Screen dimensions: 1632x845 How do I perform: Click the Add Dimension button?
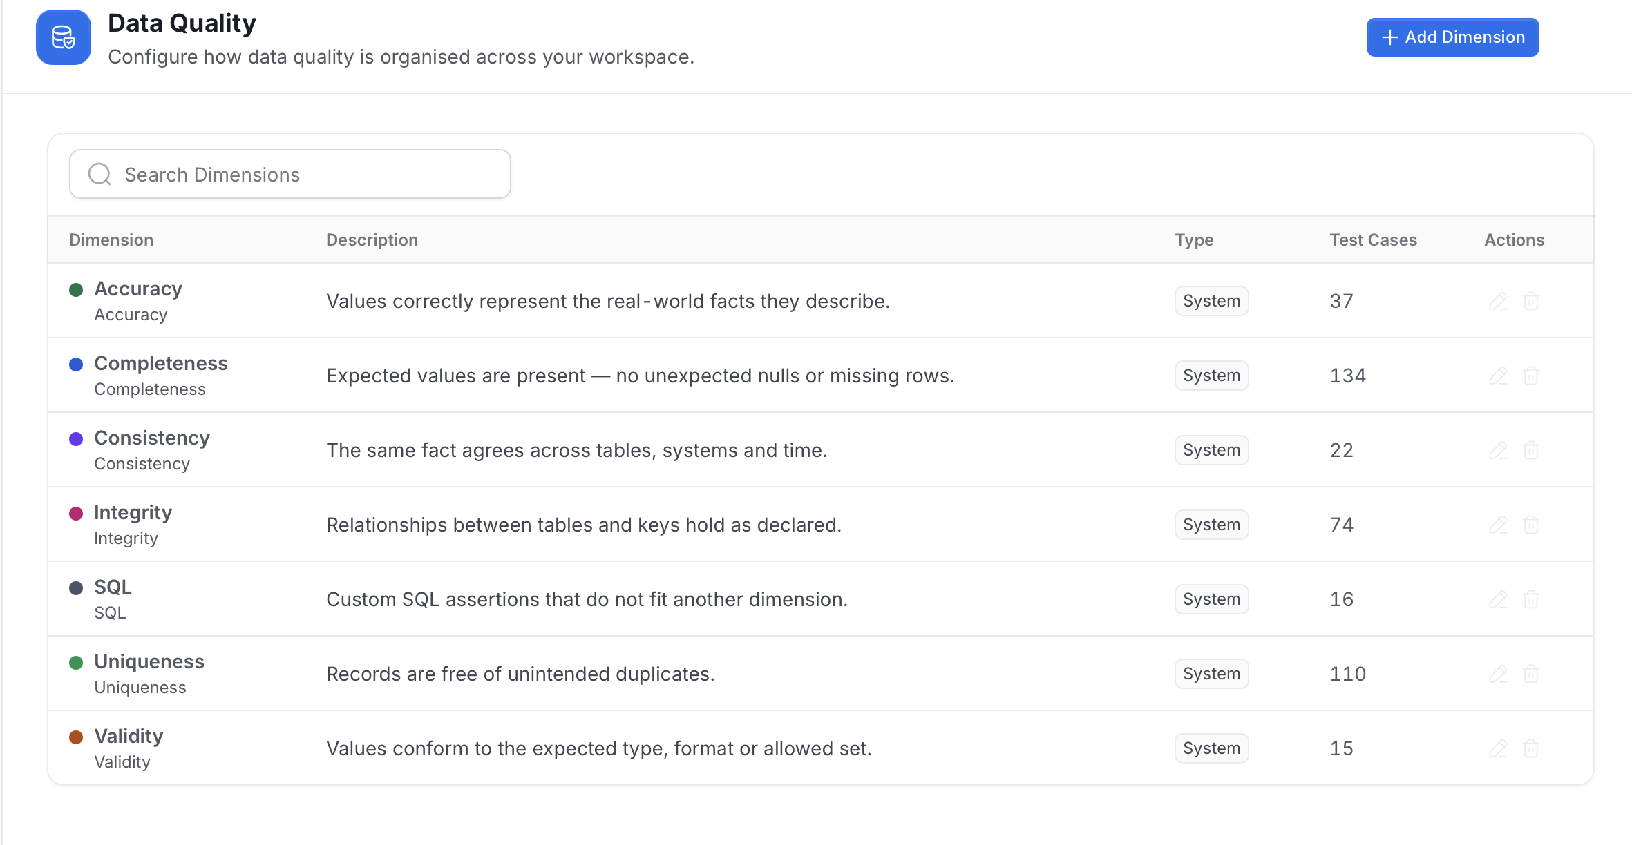coord(1452,37)
